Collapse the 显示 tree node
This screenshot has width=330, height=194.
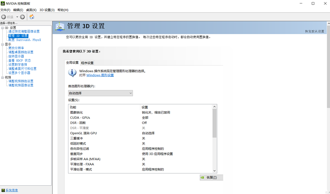(2, 44)
